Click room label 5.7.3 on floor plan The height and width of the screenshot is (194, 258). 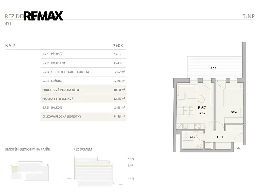click(202, 113)
